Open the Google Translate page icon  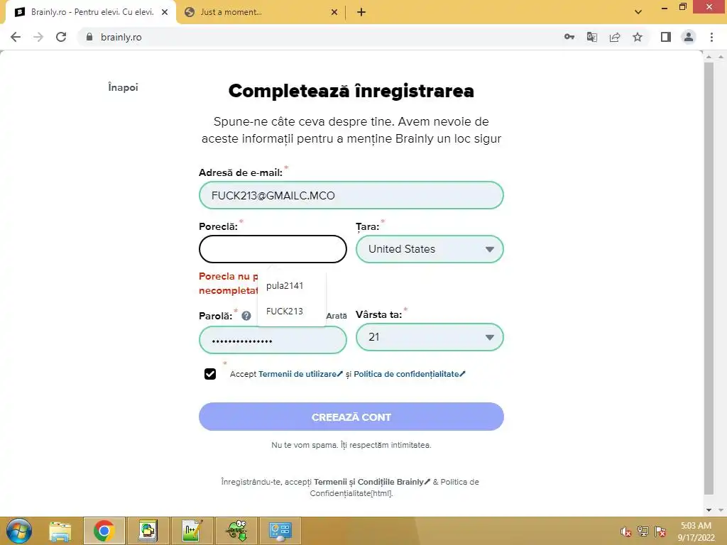pyautogui.click(x=592, y=37)
